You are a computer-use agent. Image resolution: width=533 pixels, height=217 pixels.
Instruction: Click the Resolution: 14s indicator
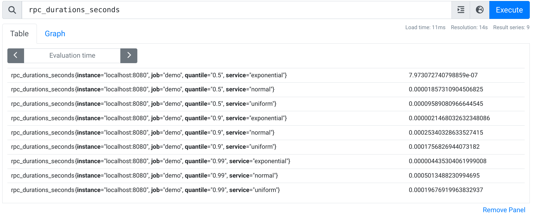[x=469, y=27]
